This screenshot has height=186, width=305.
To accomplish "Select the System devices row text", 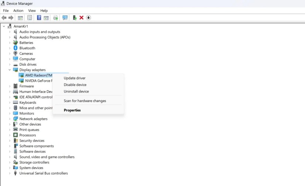I will click(31, 168).
